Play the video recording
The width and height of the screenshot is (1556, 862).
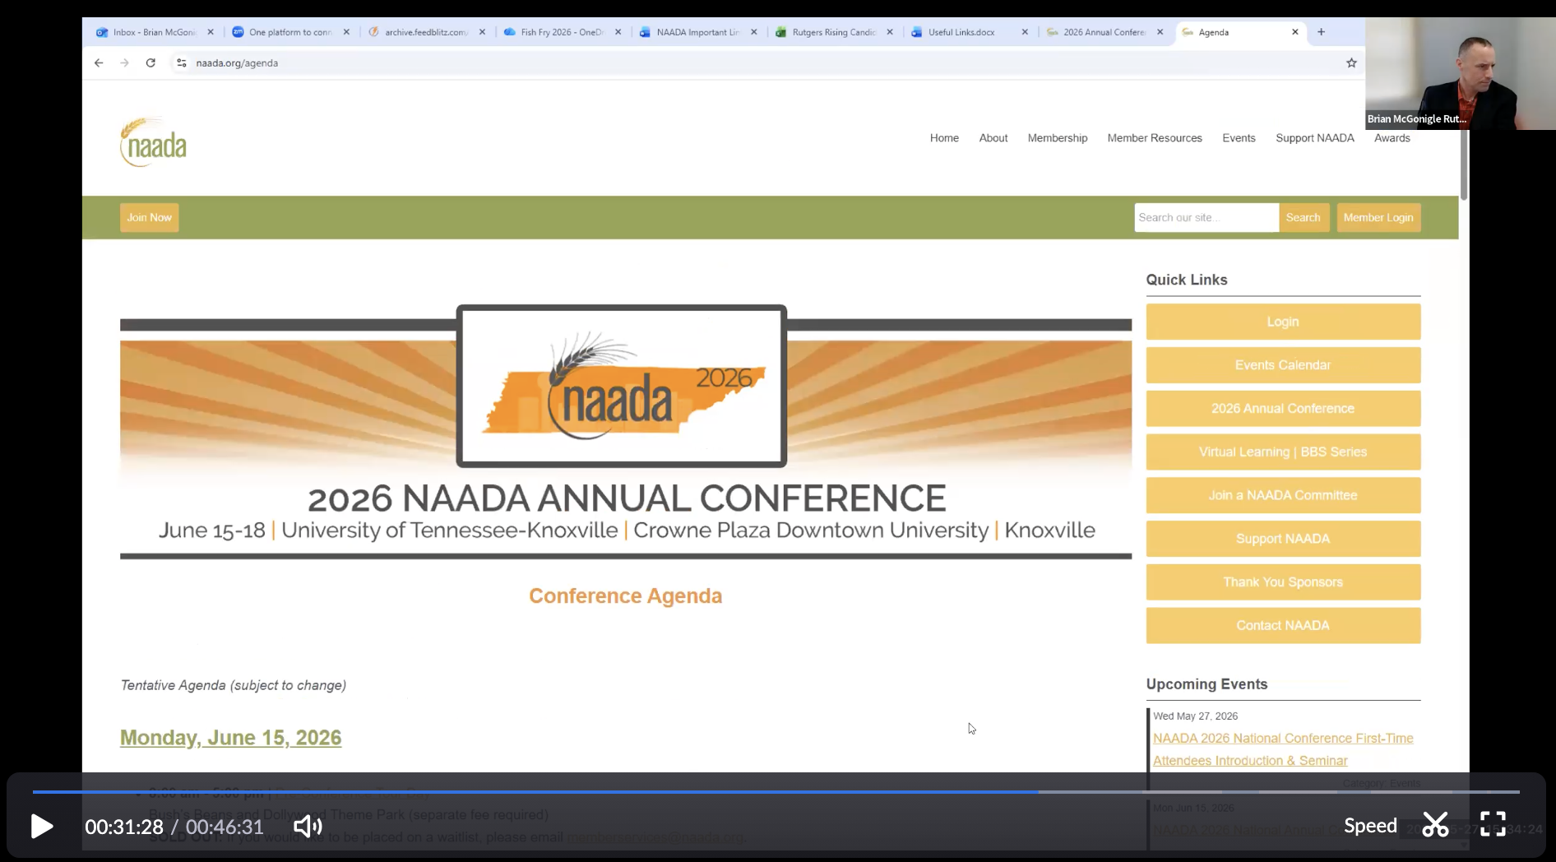[x=41, y=827]
